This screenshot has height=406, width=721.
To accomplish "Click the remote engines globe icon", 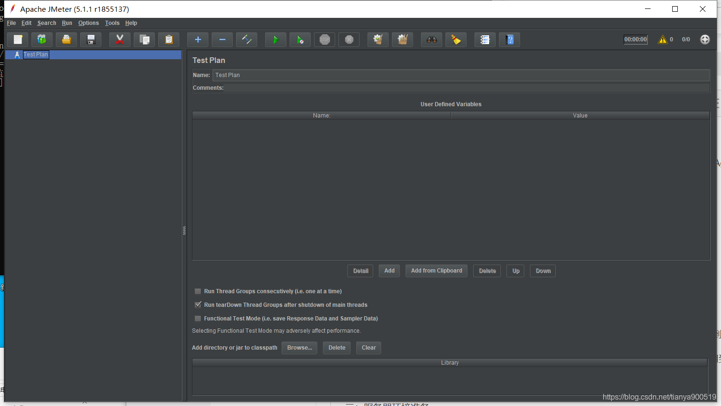I will 705,39.
